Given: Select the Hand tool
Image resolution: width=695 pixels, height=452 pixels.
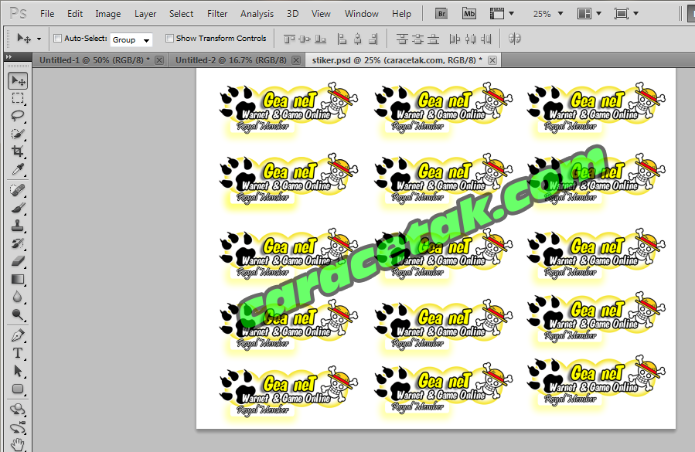Looking at the screenshot, I should (18, 444).
